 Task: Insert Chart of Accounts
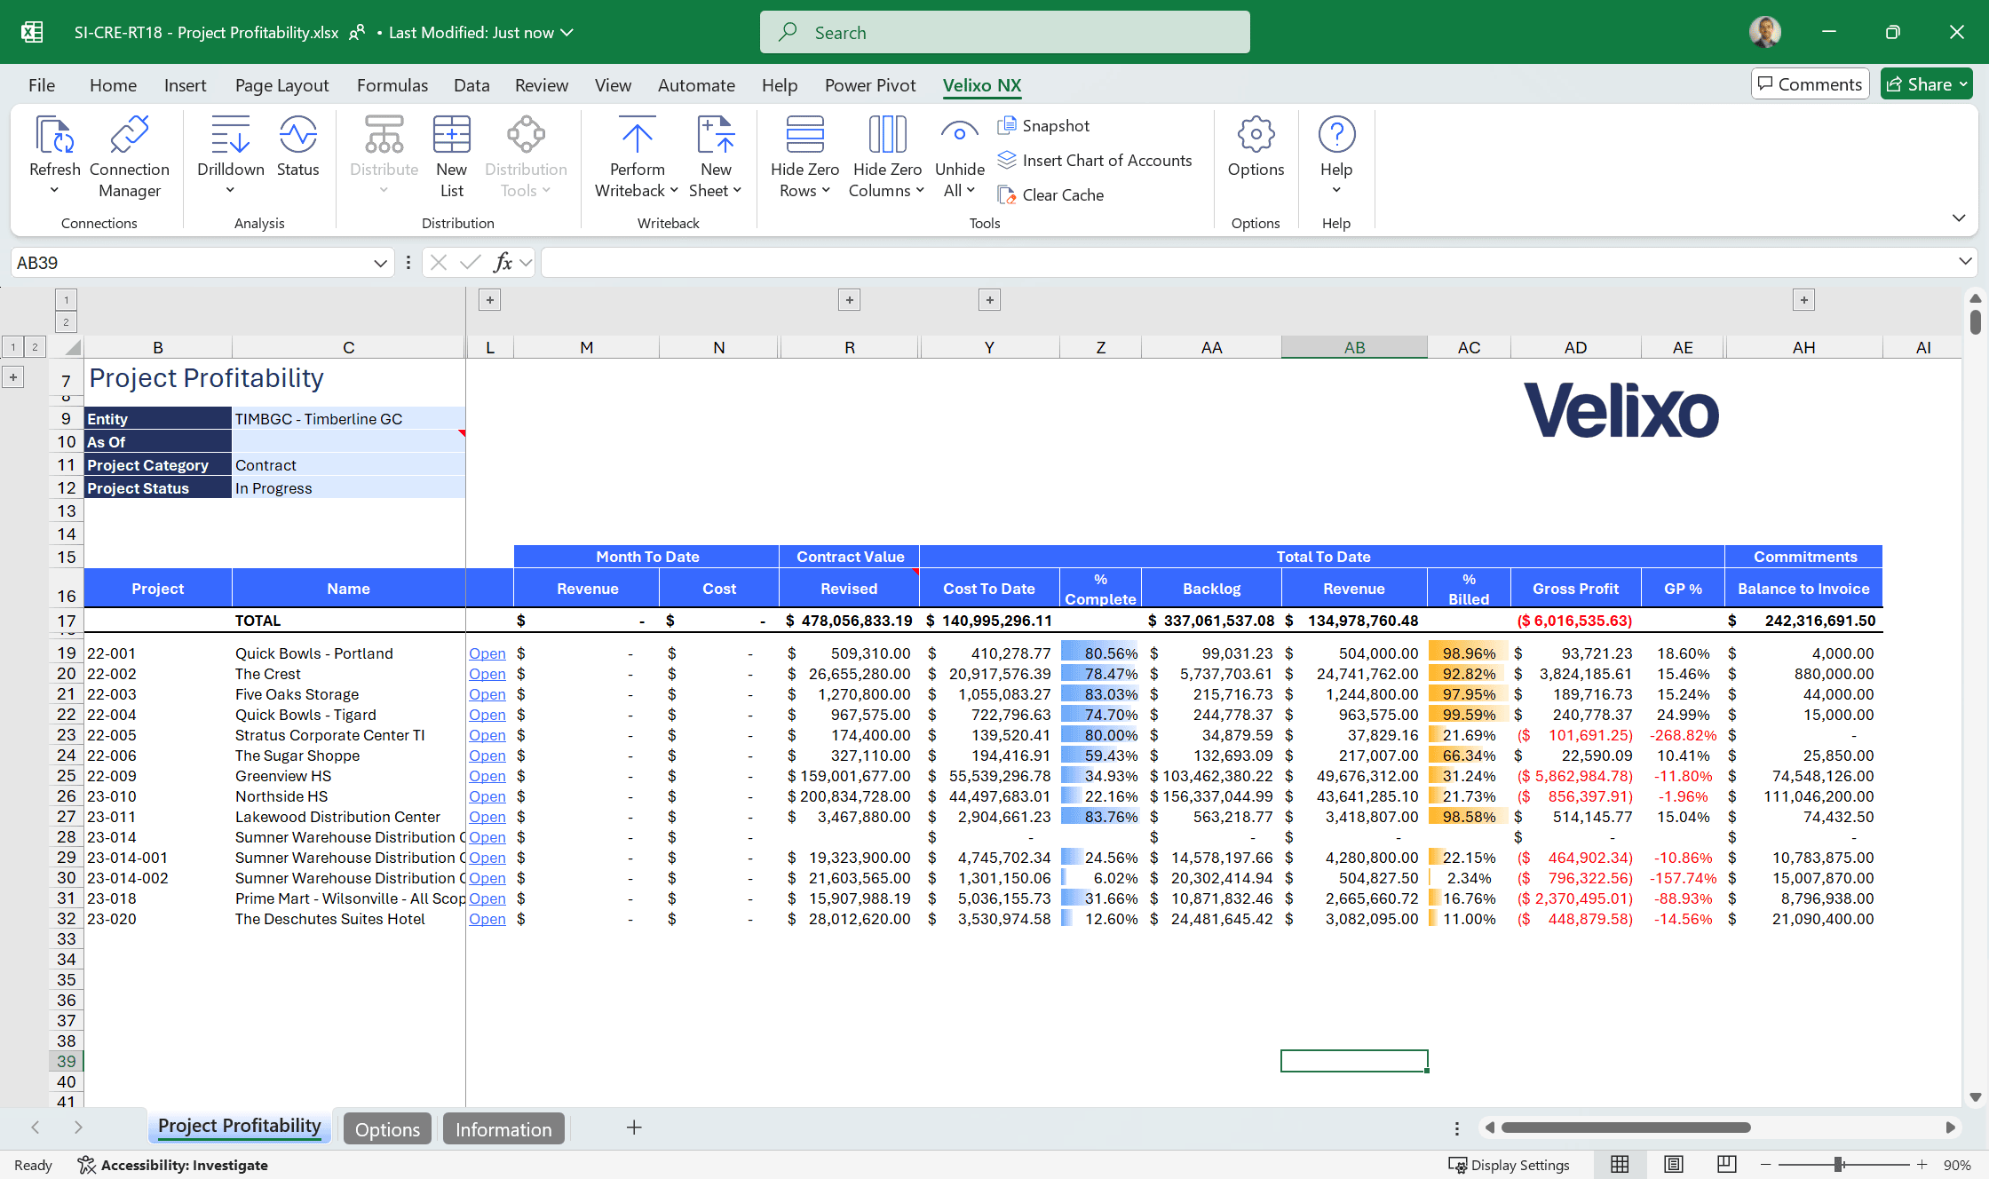1095,161
